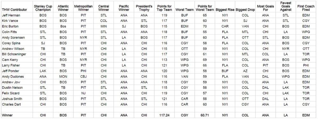Click the First Coach Fired column header
This screenshot has width=318, height=119.
(x=306, y=8)
